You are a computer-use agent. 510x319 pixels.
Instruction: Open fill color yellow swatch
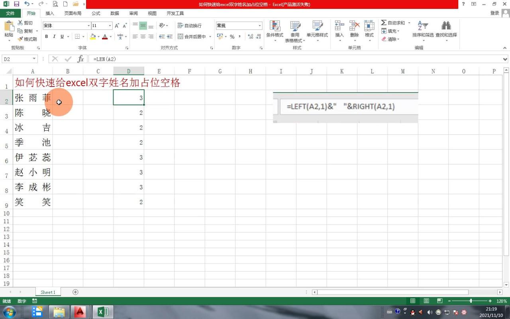pos(93,36)
